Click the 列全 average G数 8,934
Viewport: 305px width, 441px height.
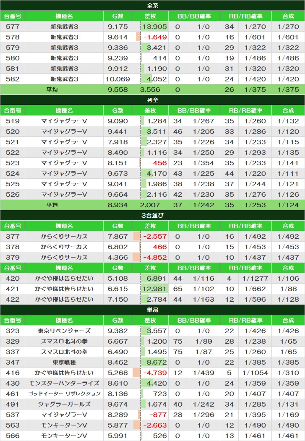[x=118, y=205]
